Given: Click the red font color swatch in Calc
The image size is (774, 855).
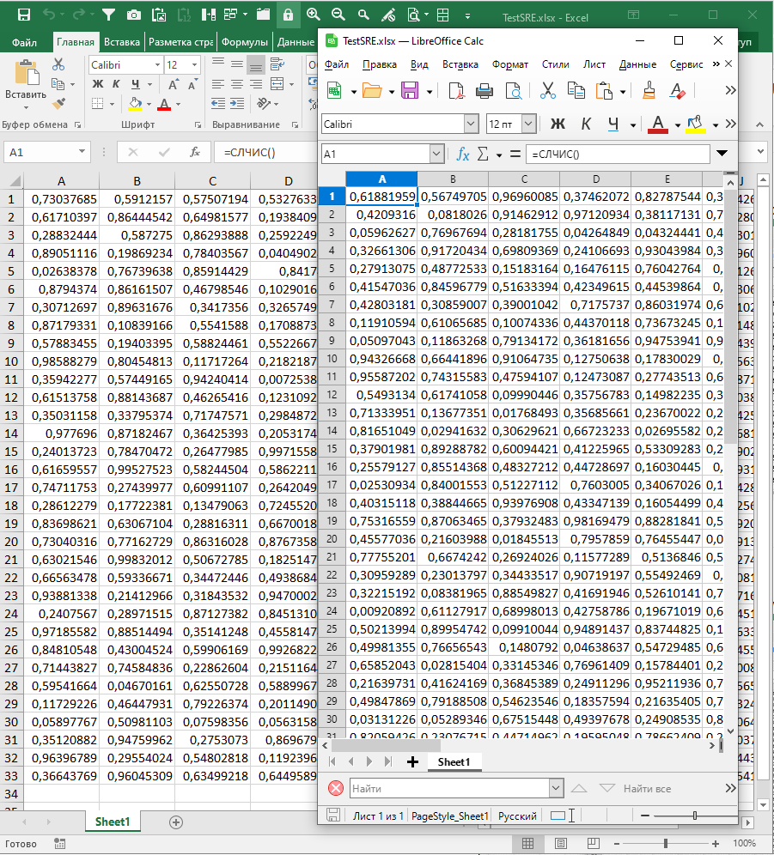Looking at the screenshot, I should pyautogui.click(x=657, y=124).
